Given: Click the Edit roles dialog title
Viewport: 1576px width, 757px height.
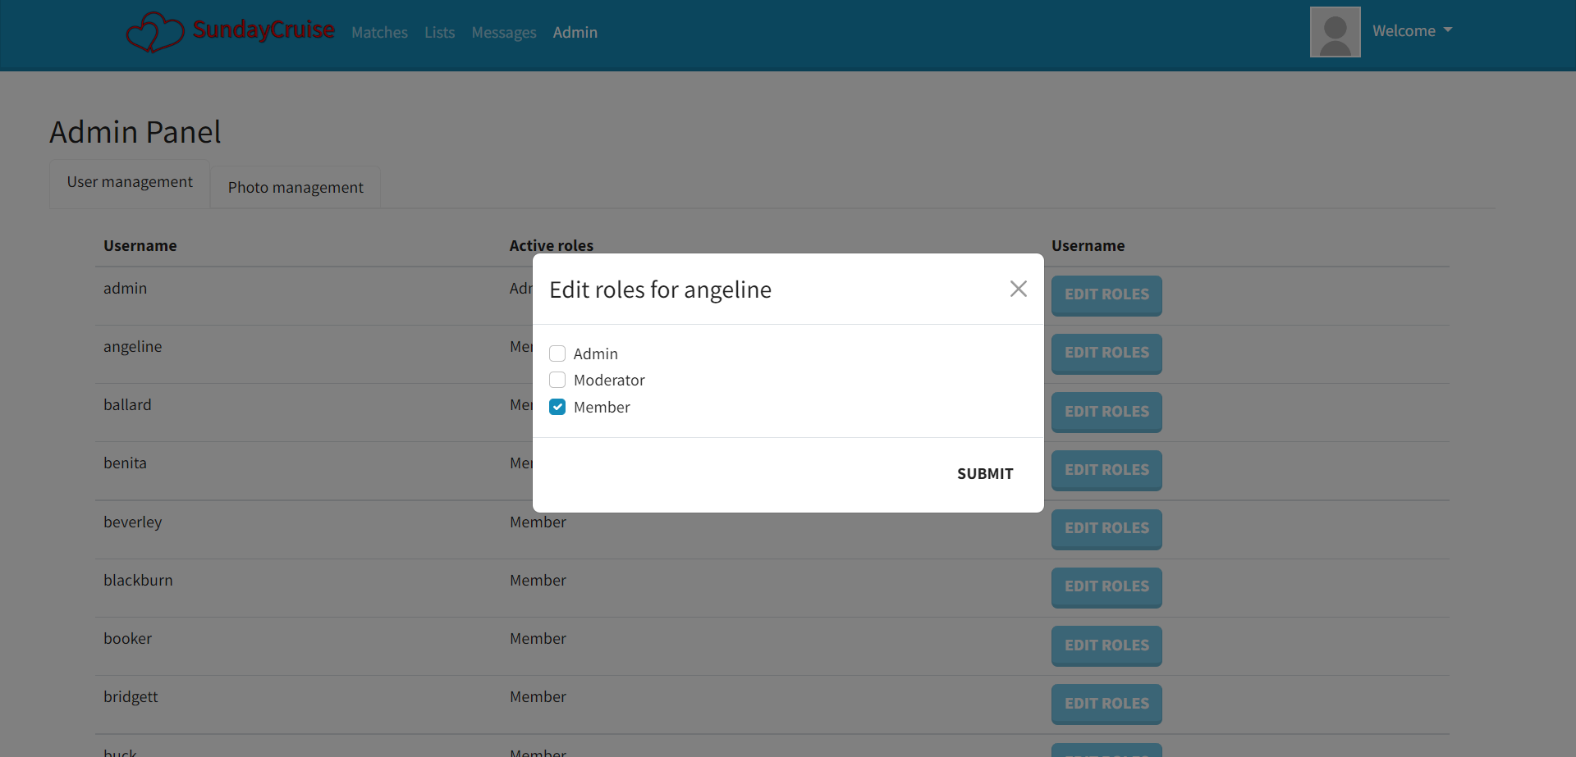Looking at the screenshot, I should point(660,289).
